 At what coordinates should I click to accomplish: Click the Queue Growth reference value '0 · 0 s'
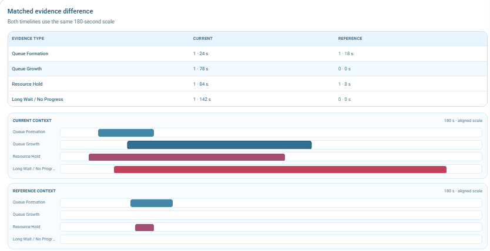point(344,69)
